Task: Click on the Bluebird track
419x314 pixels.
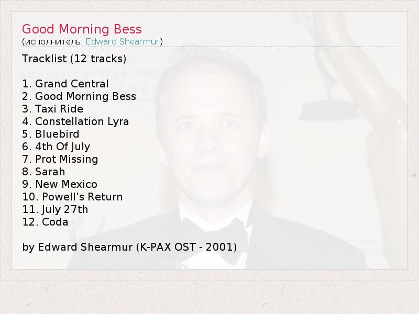Action: [51, 134]
